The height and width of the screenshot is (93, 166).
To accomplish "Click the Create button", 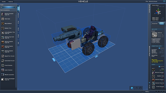I will point(4,2).
